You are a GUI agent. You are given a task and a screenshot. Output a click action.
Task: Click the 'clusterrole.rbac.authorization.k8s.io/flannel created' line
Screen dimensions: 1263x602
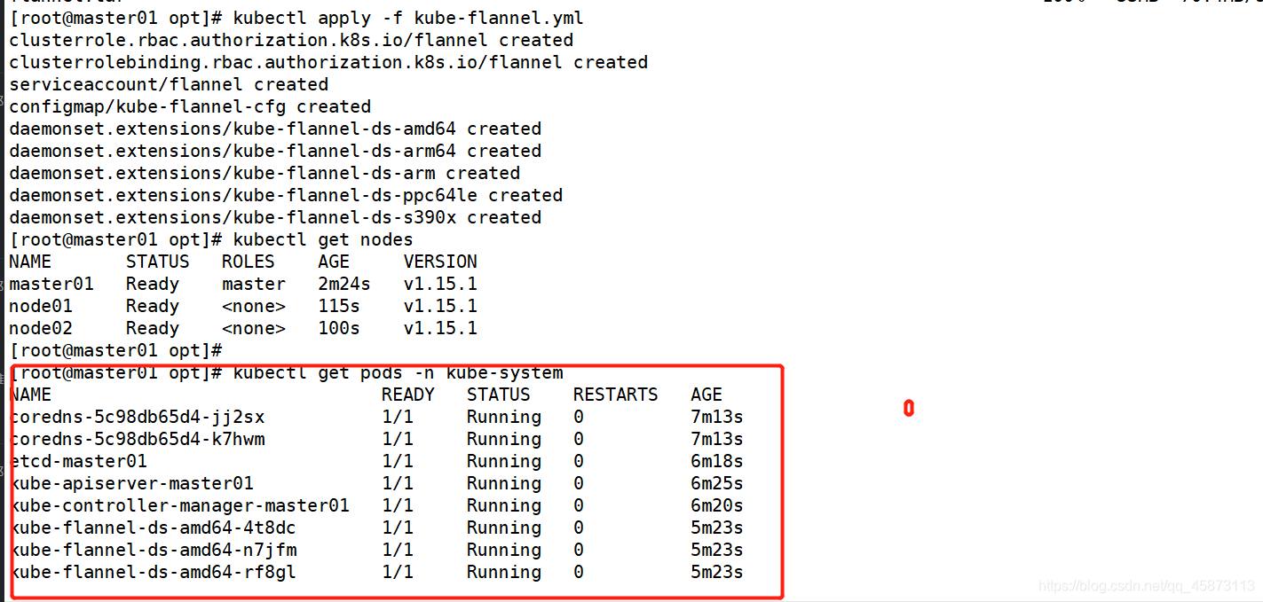291,40
